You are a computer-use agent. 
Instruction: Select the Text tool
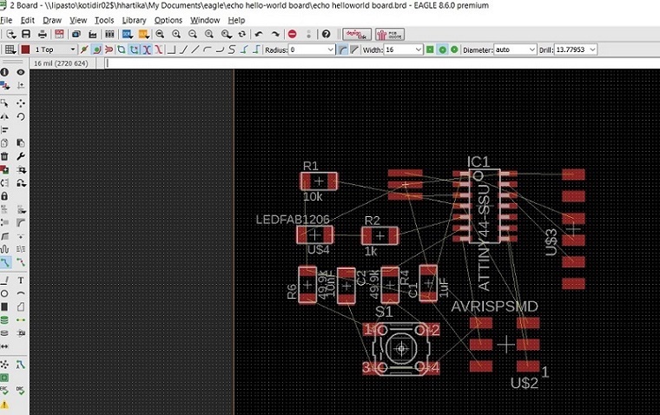21,280
